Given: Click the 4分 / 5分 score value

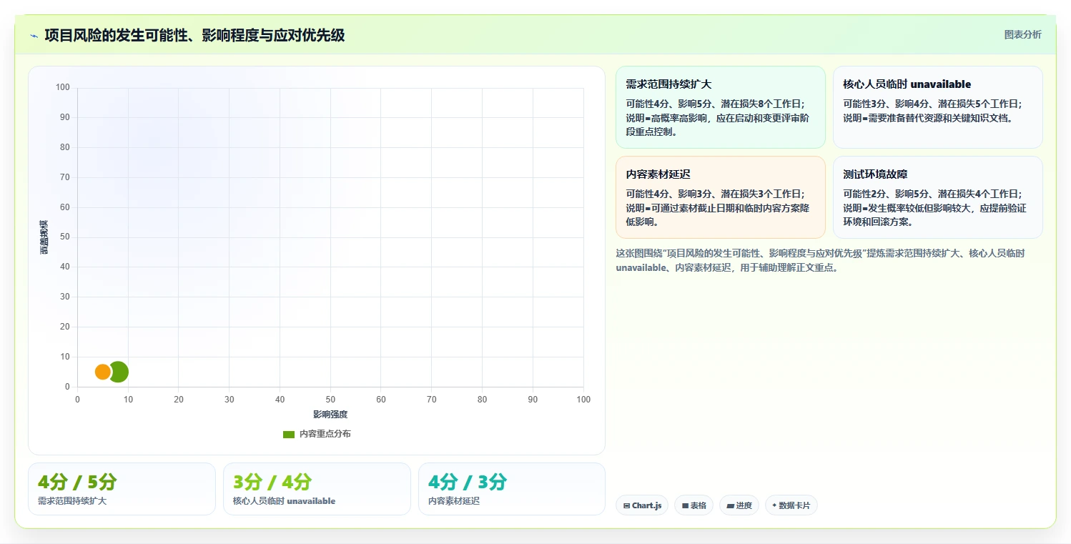Looking at the screenshot, I should (77, 482).
